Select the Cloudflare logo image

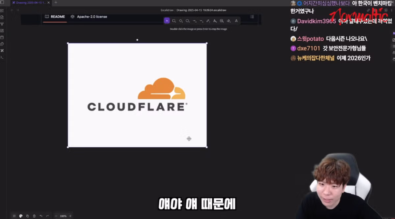click(137, 95)
